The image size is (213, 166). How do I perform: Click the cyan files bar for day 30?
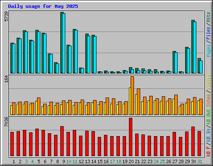(x=195, y=47)
